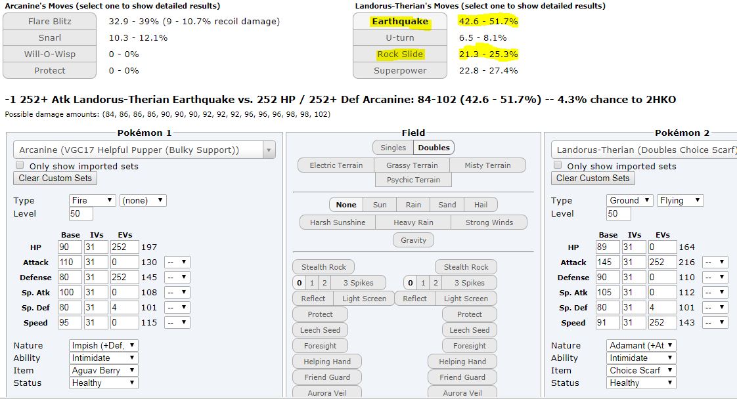Select Arcanine's Flare Blitz move
The image size is (737, 399).
[x=50, y=21]
